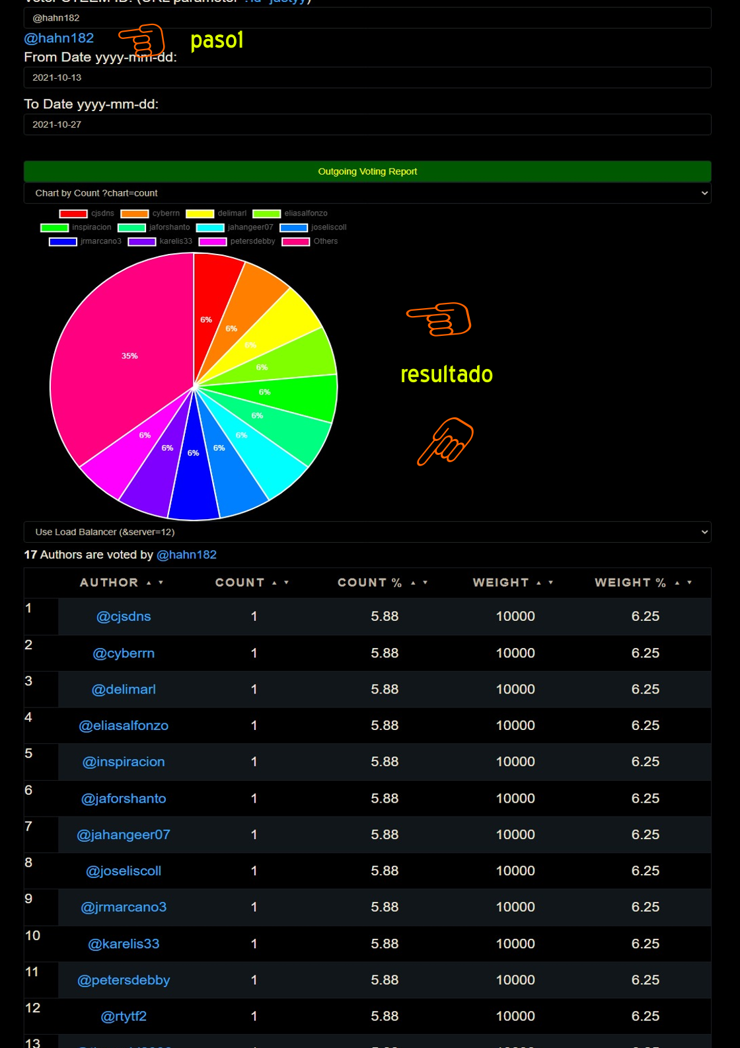Click descending sort arrow beside AUTHOR
740x1048 pixels.
coord(161,583)
